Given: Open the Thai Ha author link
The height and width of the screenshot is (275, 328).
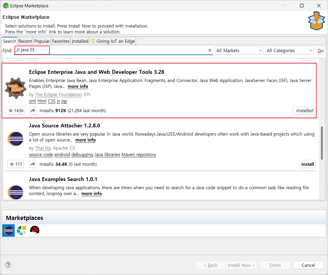Looking at the screenshot, I should pyautogui.click(x=43, y=148).
